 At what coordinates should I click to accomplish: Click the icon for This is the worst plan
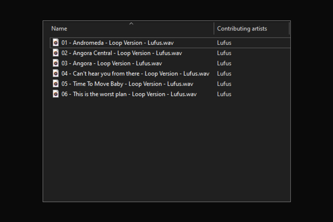coord(56,94)
